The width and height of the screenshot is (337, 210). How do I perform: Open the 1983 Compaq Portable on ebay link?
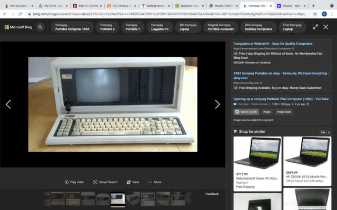(x=281, y=76)
